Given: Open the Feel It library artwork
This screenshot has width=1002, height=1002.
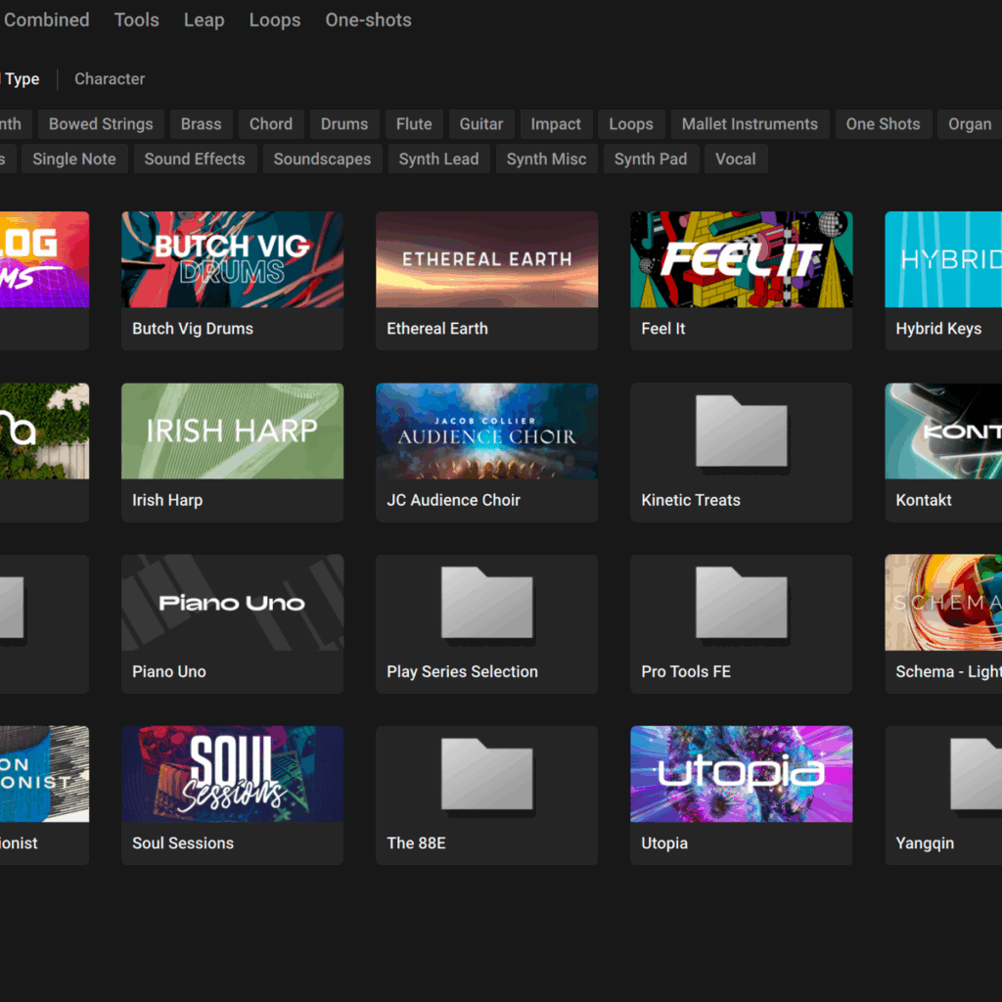Looking at the screenshot, I should [742, 259].
